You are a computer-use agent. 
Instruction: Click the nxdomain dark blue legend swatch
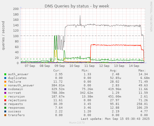[x=5, y=89]
